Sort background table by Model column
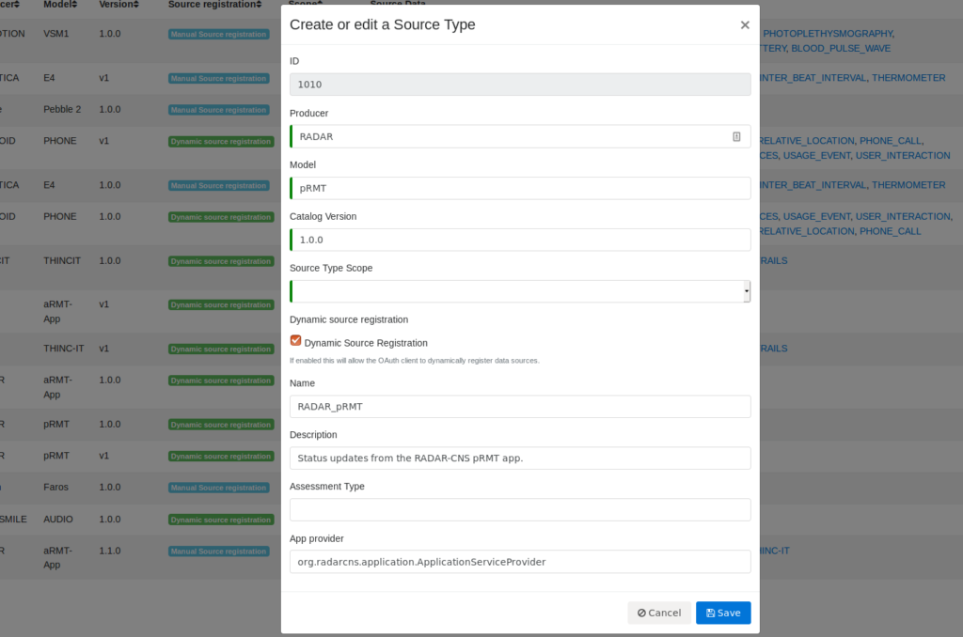Screen dimensions: 963x637 pyautogui.click(x=60, y=5)
